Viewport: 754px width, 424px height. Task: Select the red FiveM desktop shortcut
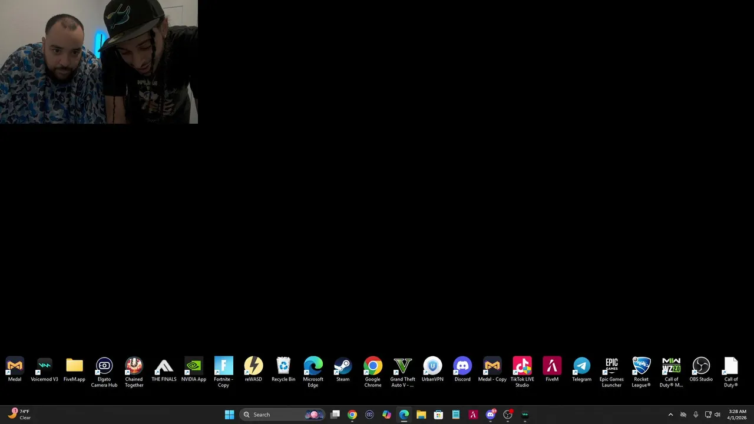(x=552, y=370)
